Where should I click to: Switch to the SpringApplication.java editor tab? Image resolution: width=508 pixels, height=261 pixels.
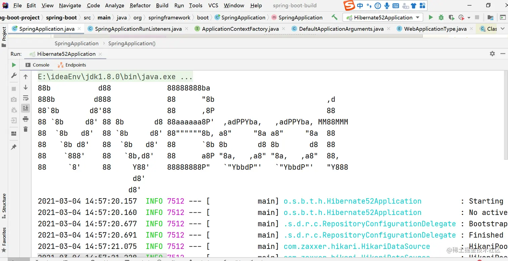click(46, 29)
